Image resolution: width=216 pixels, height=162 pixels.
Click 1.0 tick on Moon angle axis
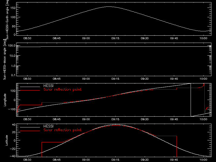[x=13, y=66]
